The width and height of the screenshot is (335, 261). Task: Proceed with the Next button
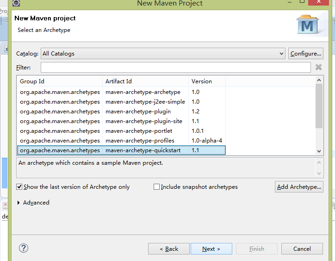[211, 249]
